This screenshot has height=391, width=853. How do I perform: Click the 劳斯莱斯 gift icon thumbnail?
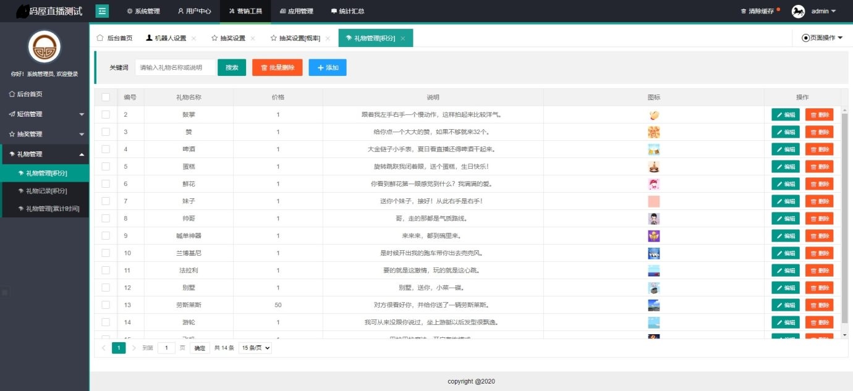point(654,305)
